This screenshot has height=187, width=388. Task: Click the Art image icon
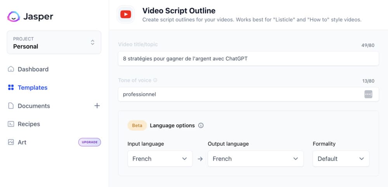click(x=11, y=142)
